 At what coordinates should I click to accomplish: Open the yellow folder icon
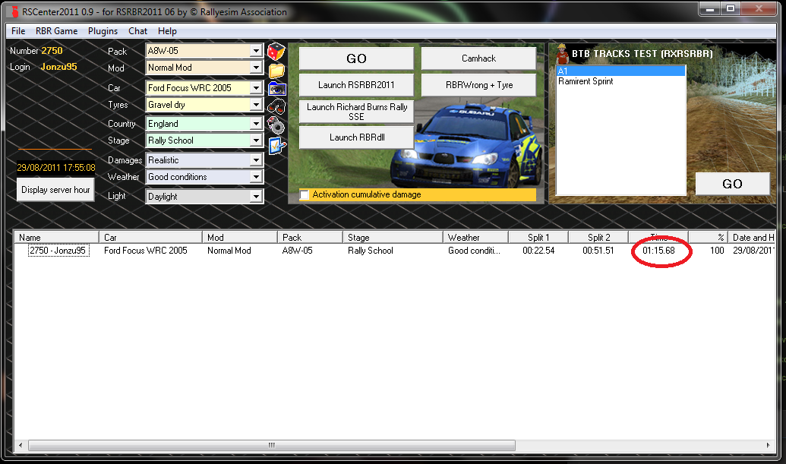point(276,71)
